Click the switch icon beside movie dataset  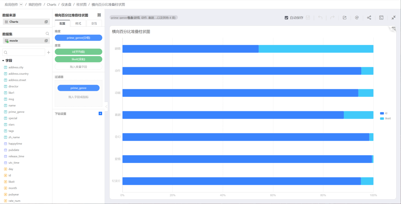coord(46,41)
